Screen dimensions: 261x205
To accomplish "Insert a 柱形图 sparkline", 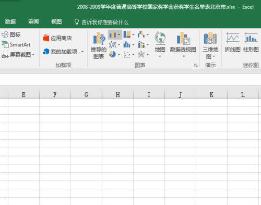I will [x=251, y=42].
